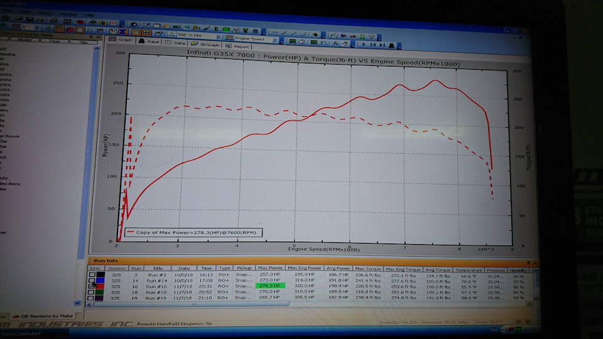Toggle the line checkbox for Run #14
The width and height of the screenshot is (603, 339).
point(92,280)
